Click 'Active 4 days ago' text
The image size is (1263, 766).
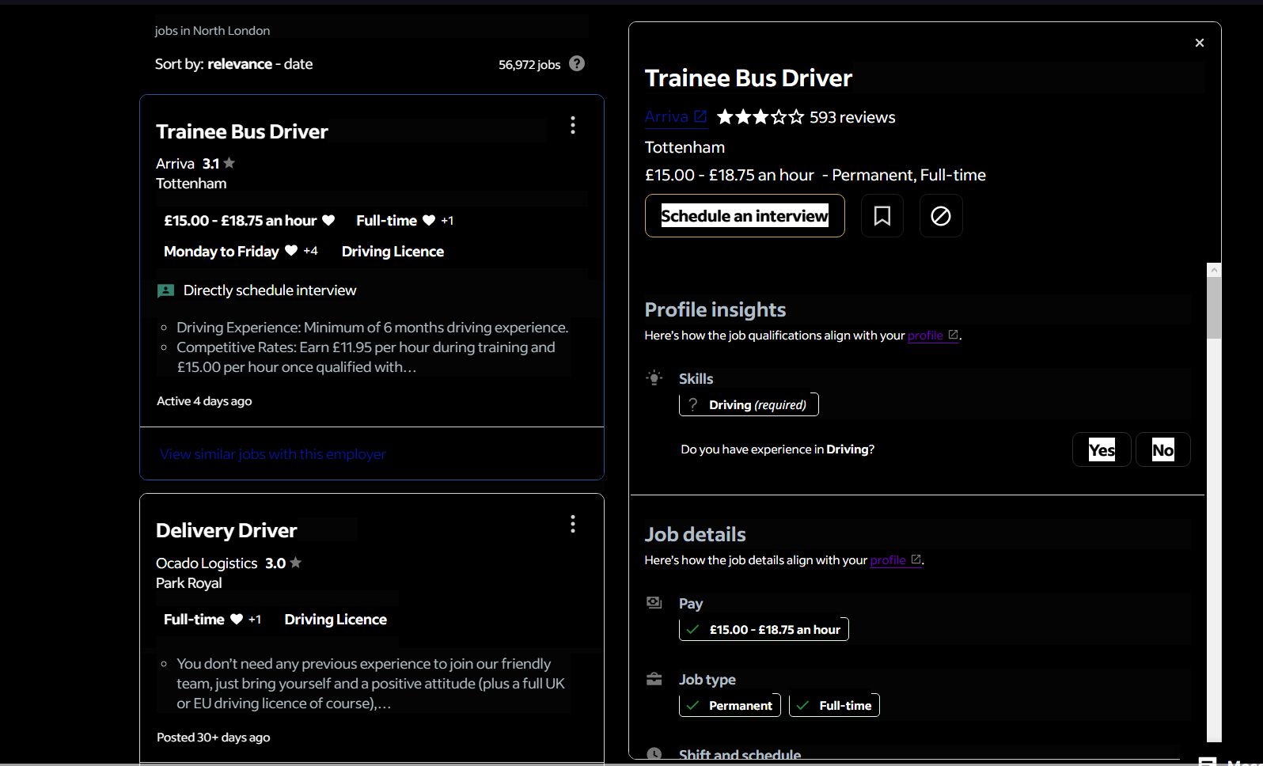tap(204, 401)
